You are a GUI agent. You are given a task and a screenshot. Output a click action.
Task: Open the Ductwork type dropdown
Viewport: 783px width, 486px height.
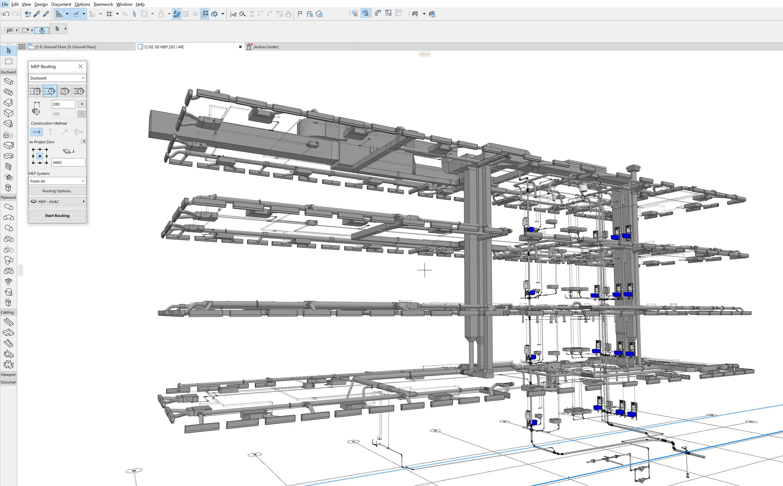(x=57, y=78)
